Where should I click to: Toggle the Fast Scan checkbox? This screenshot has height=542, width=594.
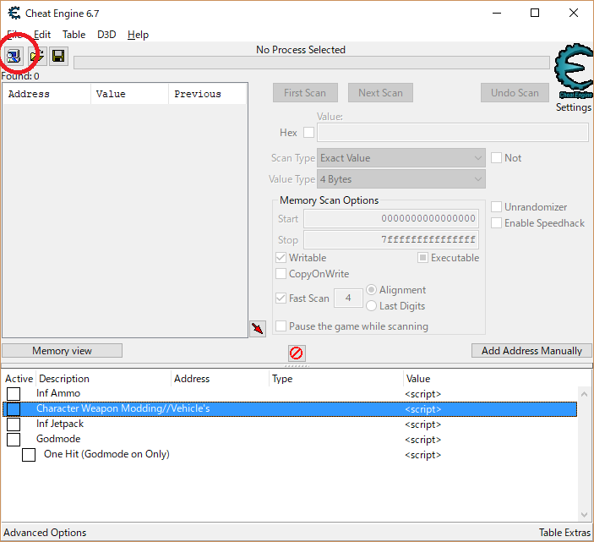[x=281, y=298]
